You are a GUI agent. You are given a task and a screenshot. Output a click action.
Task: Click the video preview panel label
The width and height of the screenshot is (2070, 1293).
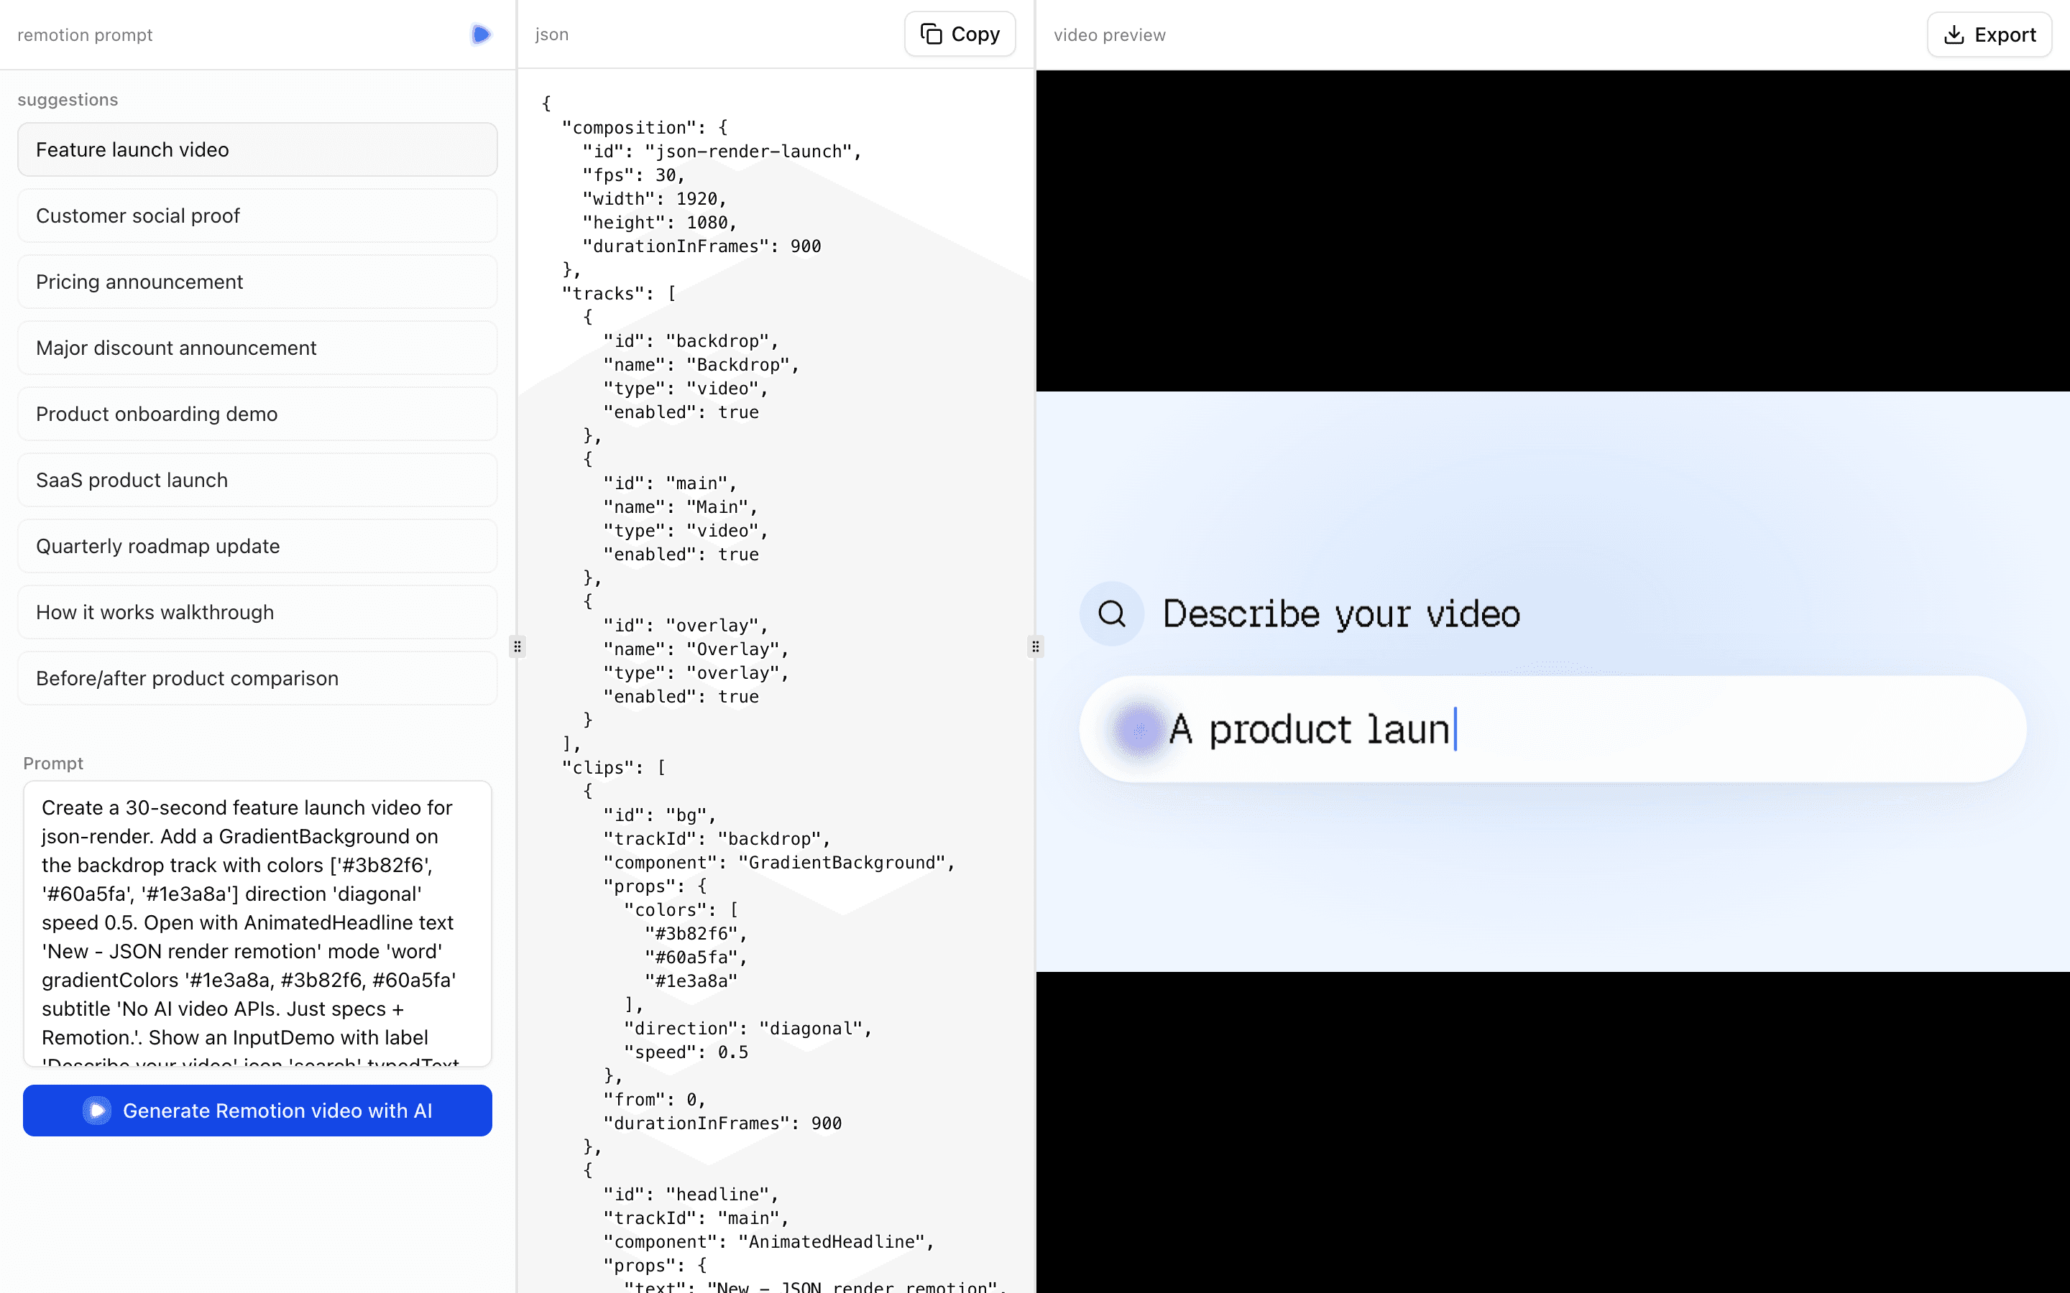[x=1108, y=34]
